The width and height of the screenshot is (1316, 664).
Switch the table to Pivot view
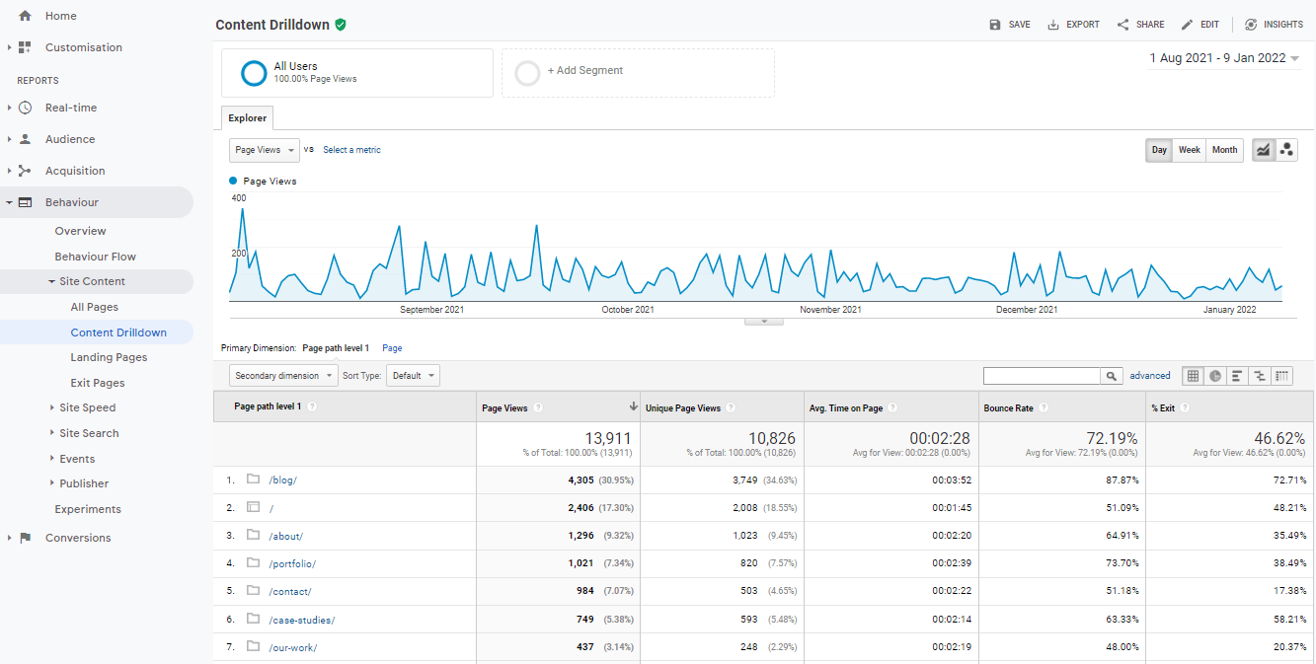[1281, 375]
